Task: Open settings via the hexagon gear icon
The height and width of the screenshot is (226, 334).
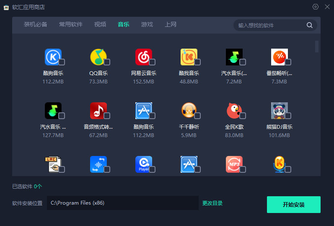Action: click(316, 7)
